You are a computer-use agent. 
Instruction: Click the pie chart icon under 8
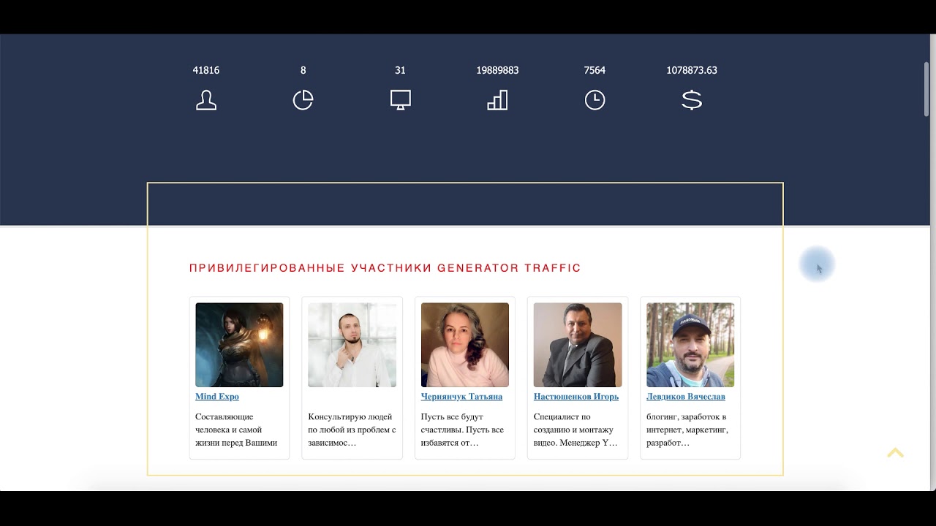303,100
